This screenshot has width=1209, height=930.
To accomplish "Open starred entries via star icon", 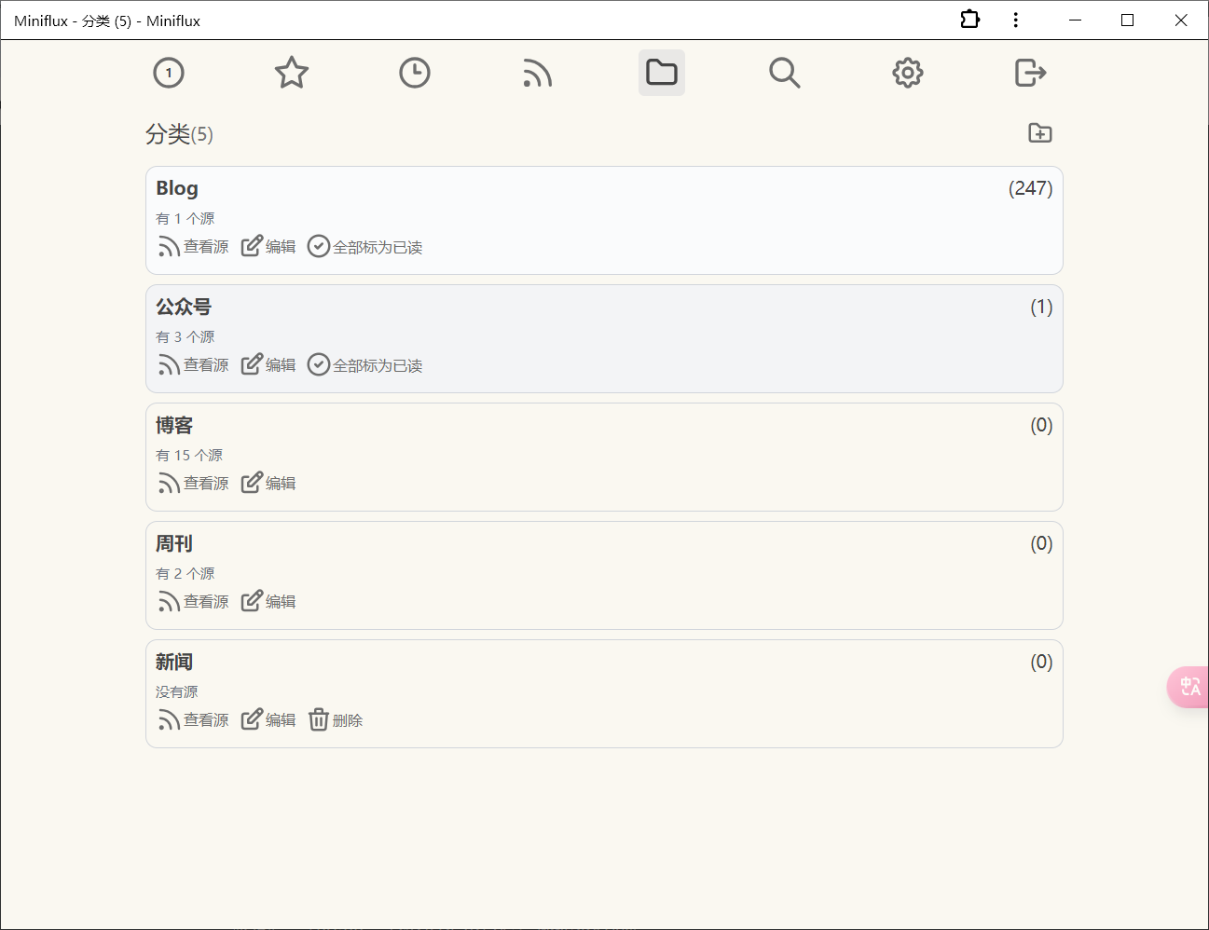I will click(x=292, y=73).
